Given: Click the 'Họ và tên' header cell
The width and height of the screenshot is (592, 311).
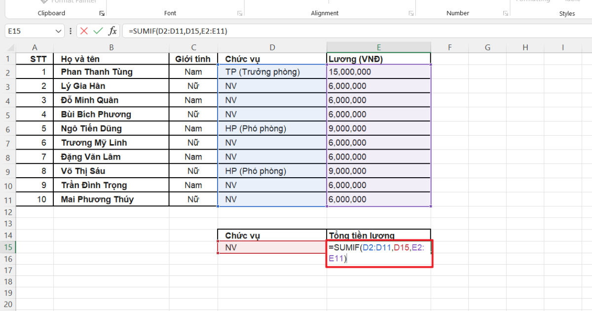Looking at the screenshot, I should click(x=111, y=59).
